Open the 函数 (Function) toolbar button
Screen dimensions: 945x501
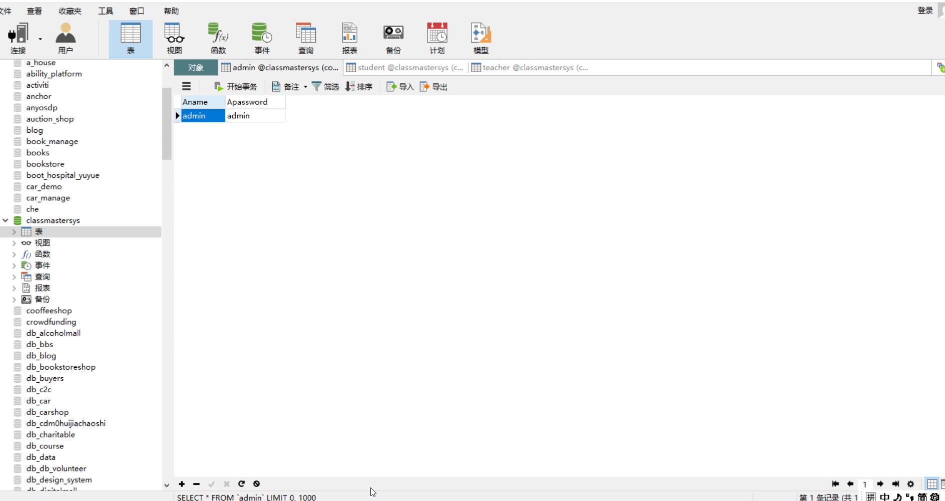click(x=218, y=39)
